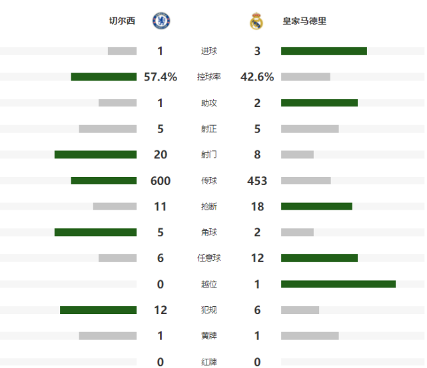This screenshot has height=368, width=427.
Task: Click the 助攻 assists label
Action: click(209, 102)
